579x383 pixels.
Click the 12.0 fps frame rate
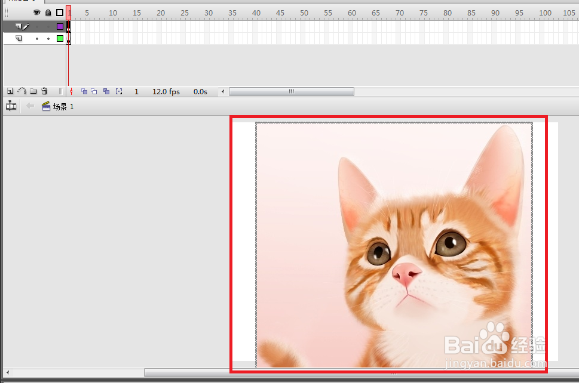click(166, 92)
